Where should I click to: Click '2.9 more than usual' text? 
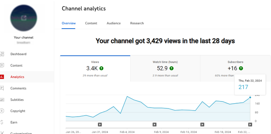[x=165, y=76]
